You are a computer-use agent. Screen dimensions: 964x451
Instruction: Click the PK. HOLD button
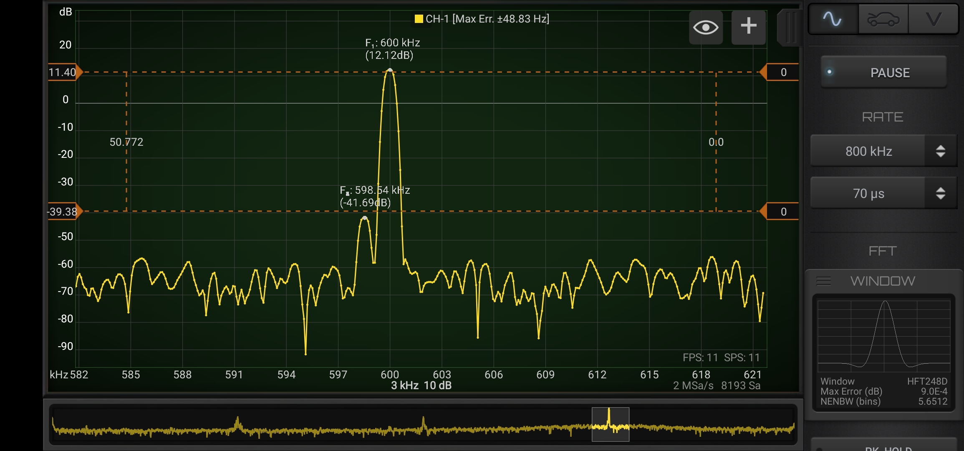click(x=883, y=445)
